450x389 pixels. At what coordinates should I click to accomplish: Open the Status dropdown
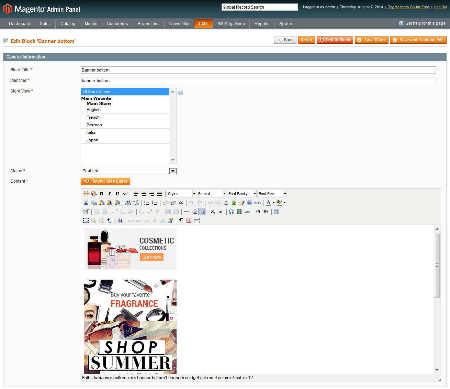pyautogui.click(x=129, y=171)
